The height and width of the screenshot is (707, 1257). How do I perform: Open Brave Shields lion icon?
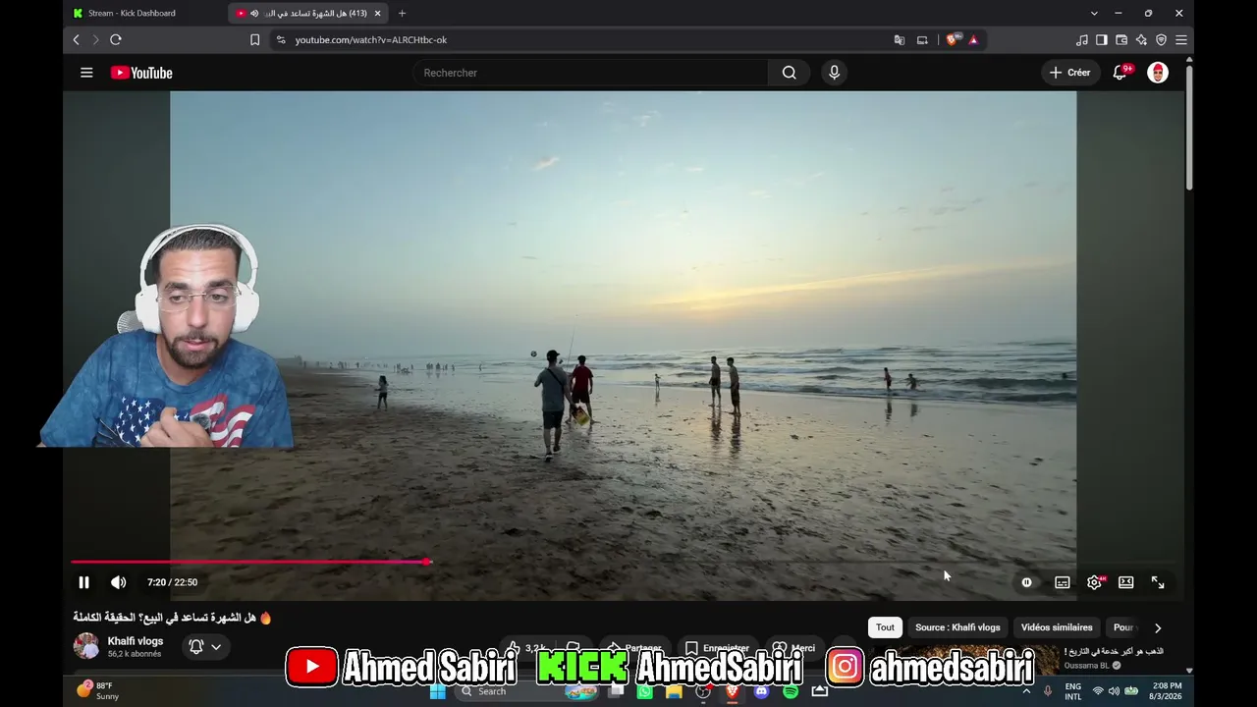[953, 40]
